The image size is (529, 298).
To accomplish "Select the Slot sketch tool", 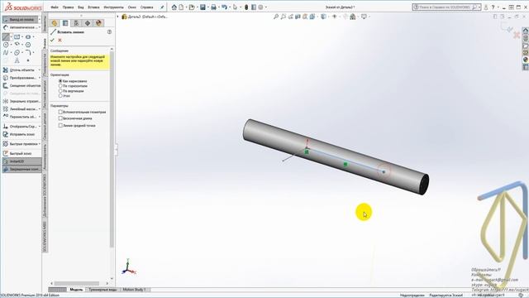I will point(28,36).
